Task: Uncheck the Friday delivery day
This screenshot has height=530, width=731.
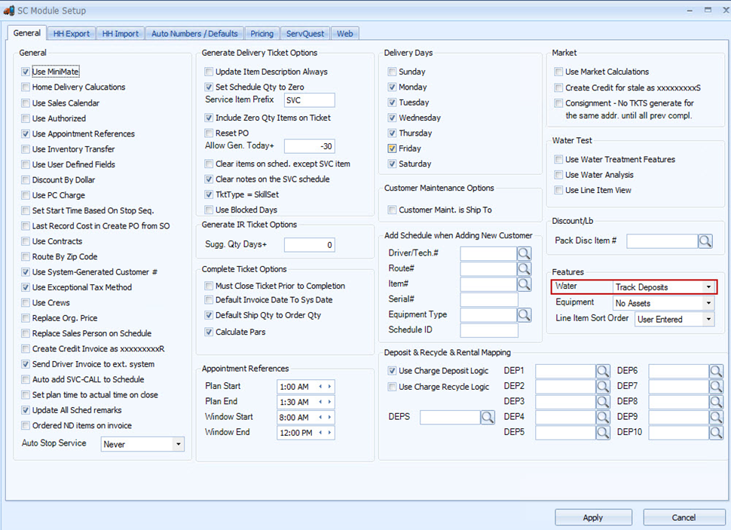Action: [x=392, y=149]
